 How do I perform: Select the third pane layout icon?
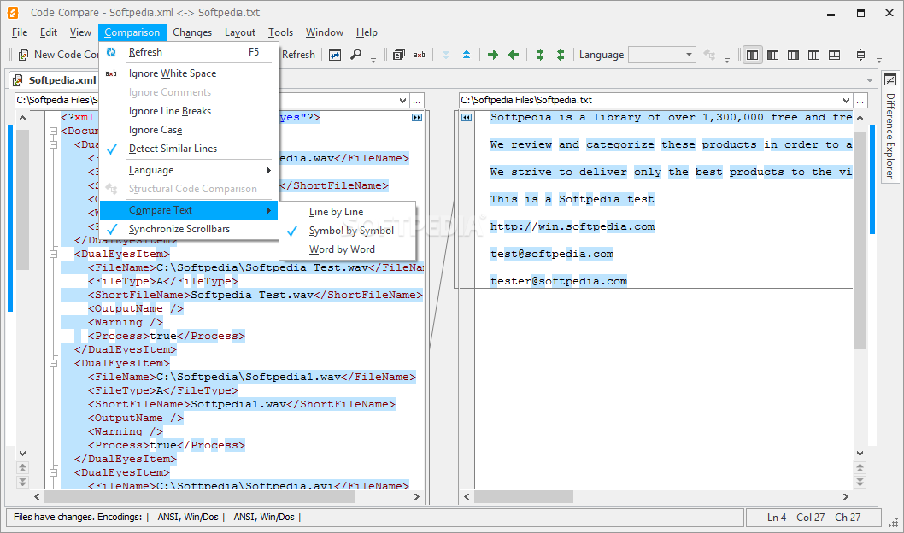793,55
